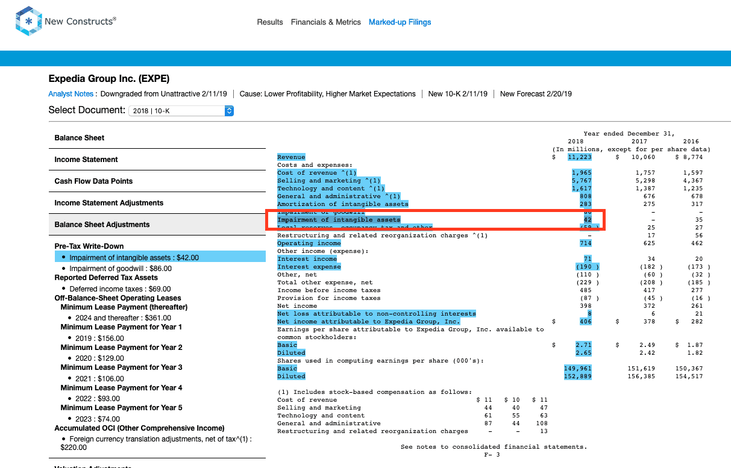Click the New Constructs hexagon logo

[28, 22]
